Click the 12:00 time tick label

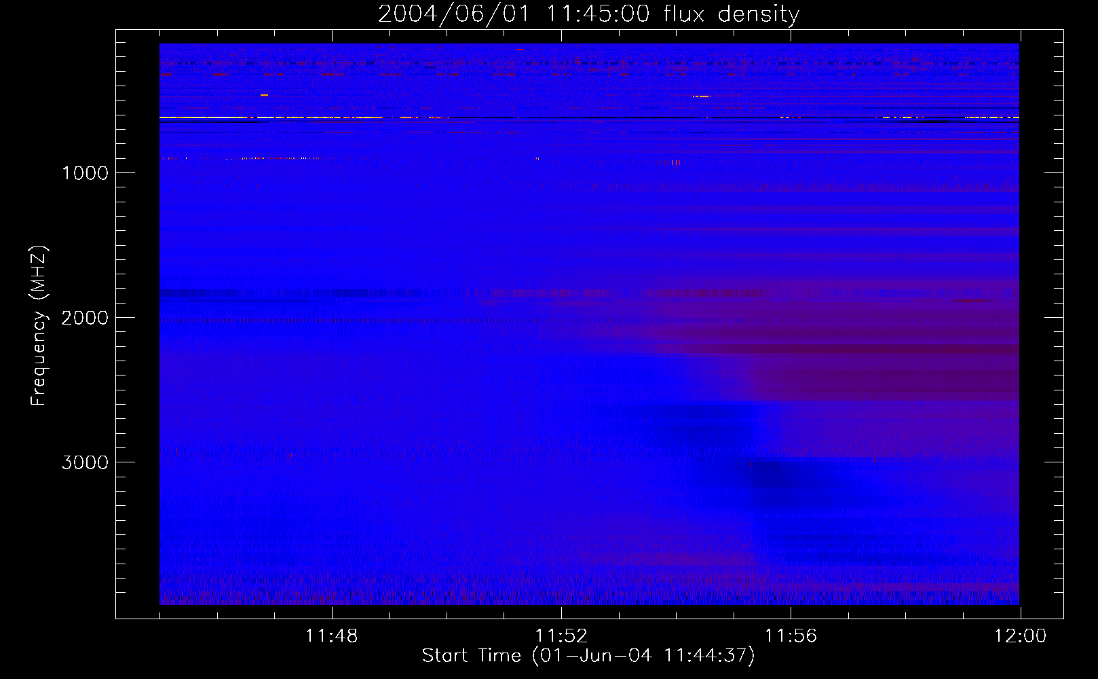(1020, 636)
